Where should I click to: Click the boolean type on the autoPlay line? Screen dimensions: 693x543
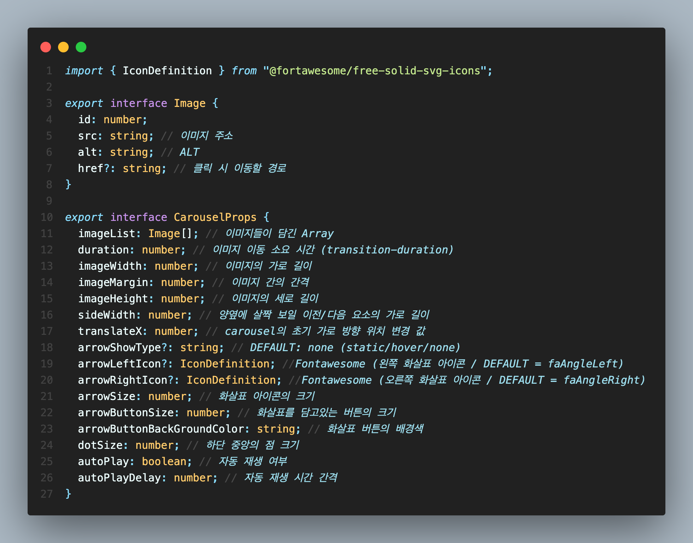coord(164,462)
